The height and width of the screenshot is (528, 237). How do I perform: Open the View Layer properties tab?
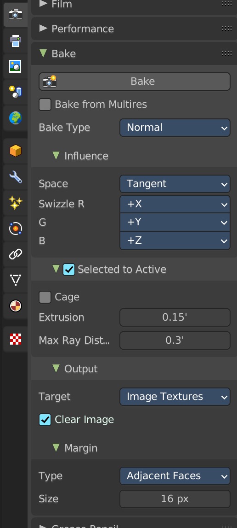point(16,66)
